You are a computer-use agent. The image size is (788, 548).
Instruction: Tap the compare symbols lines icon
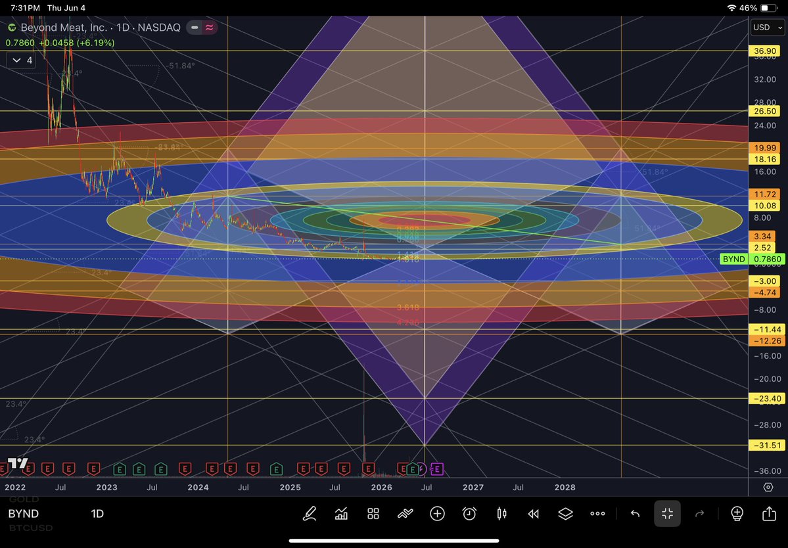[405, 513]
